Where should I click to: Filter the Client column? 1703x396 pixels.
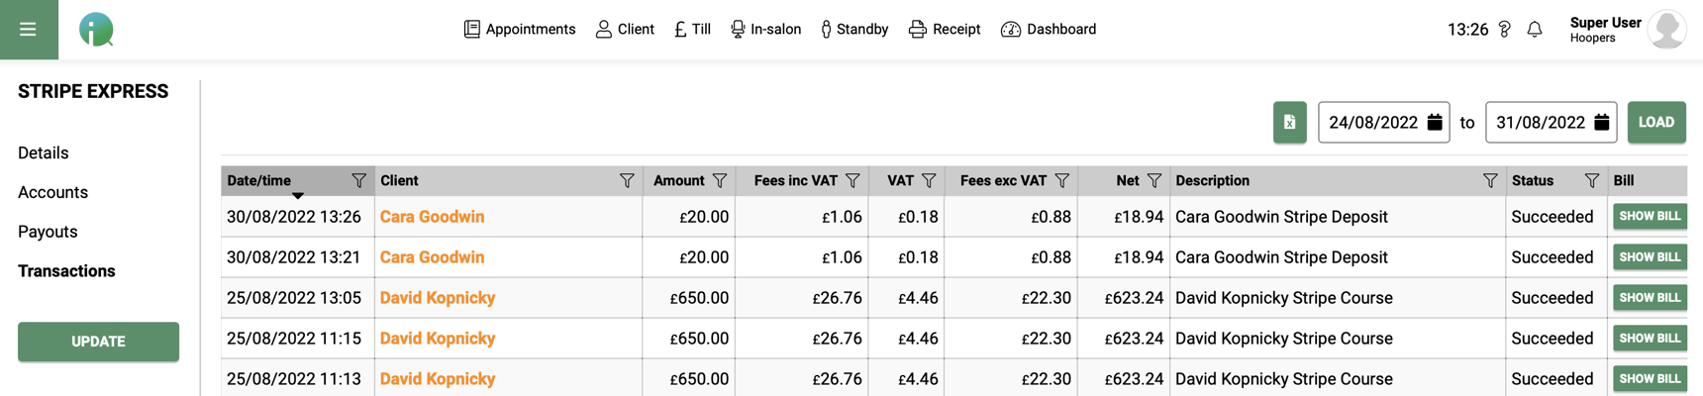627,181
